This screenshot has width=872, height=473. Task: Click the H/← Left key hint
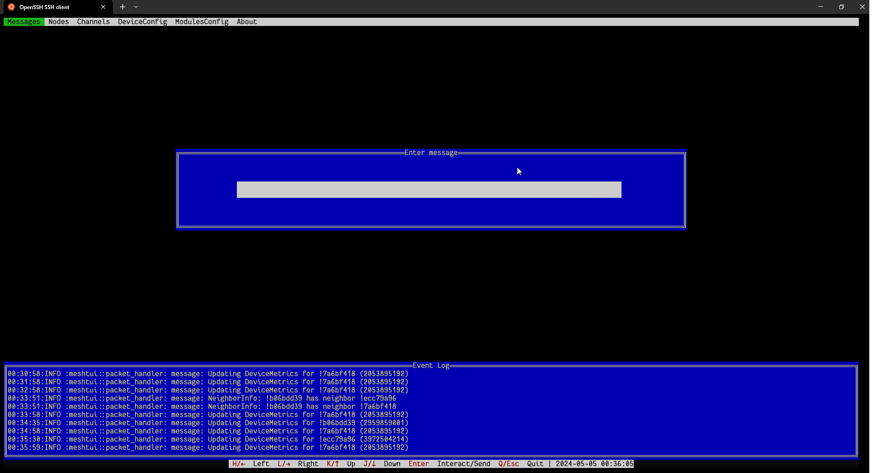251,464
